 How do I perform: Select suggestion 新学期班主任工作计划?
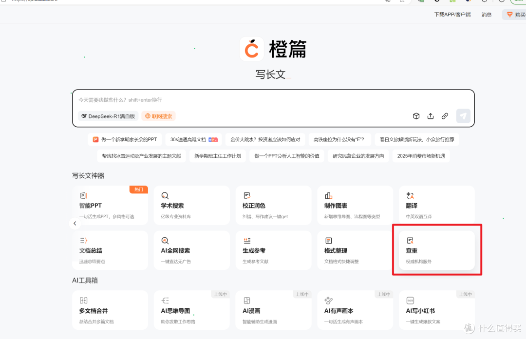click(x=217, y=156)
